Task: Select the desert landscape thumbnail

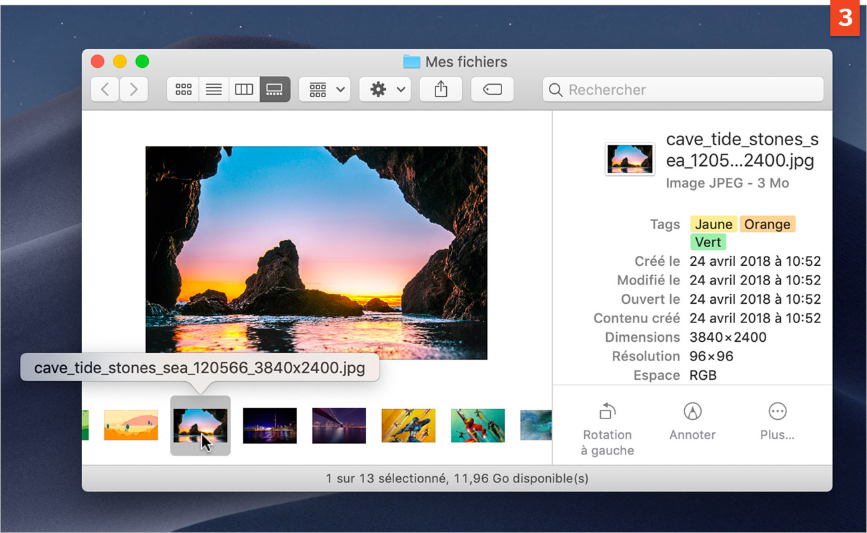Action: point(131,425)
